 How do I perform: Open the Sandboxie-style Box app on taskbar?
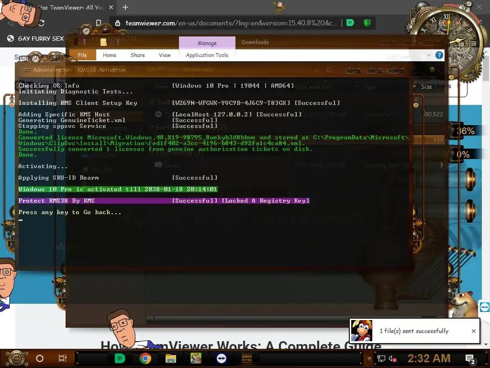click(x=196, y=358)
